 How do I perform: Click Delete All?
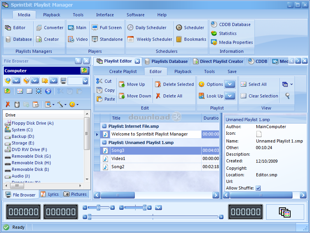169,96
